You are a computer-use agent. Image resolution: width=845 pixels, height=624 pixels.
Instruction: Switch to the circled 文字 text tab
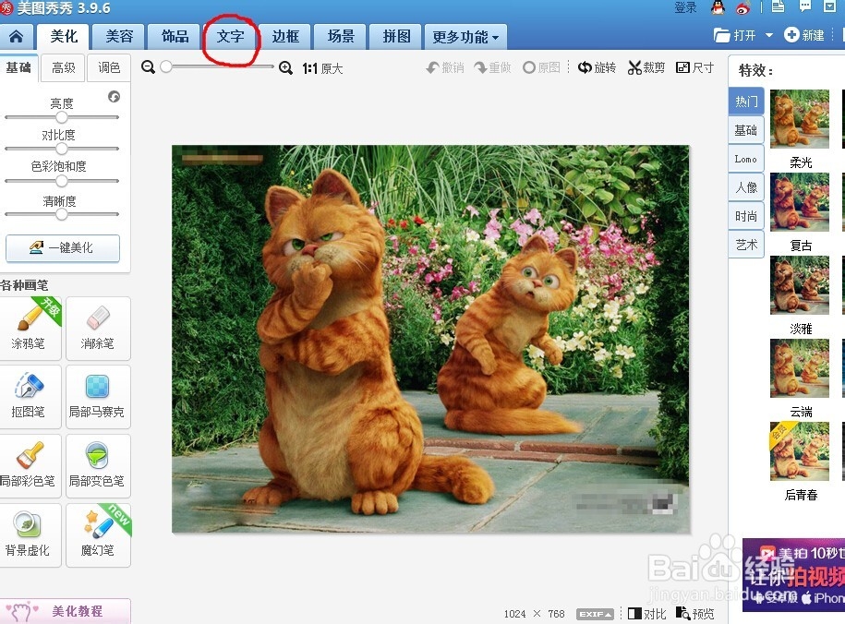232,37
